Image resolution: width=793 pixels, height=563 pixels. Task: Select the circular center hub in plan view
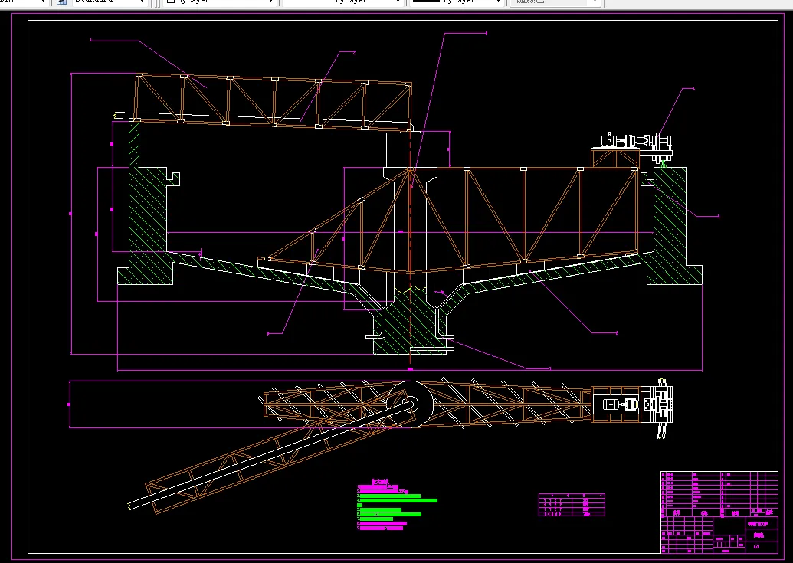tap(410, 404)
